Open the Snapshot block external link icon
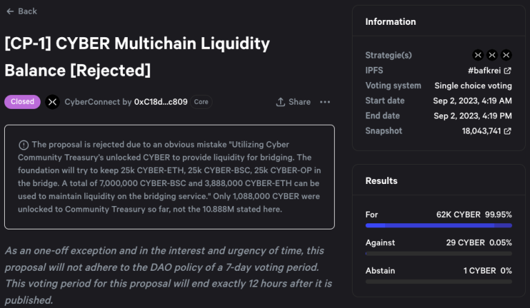The image size is (530, 308). 507,131
